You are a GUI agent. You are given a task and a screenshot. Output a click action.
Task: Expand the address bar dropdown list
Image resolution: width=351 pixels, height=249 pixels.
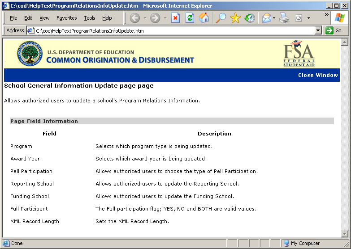[318, 30]
